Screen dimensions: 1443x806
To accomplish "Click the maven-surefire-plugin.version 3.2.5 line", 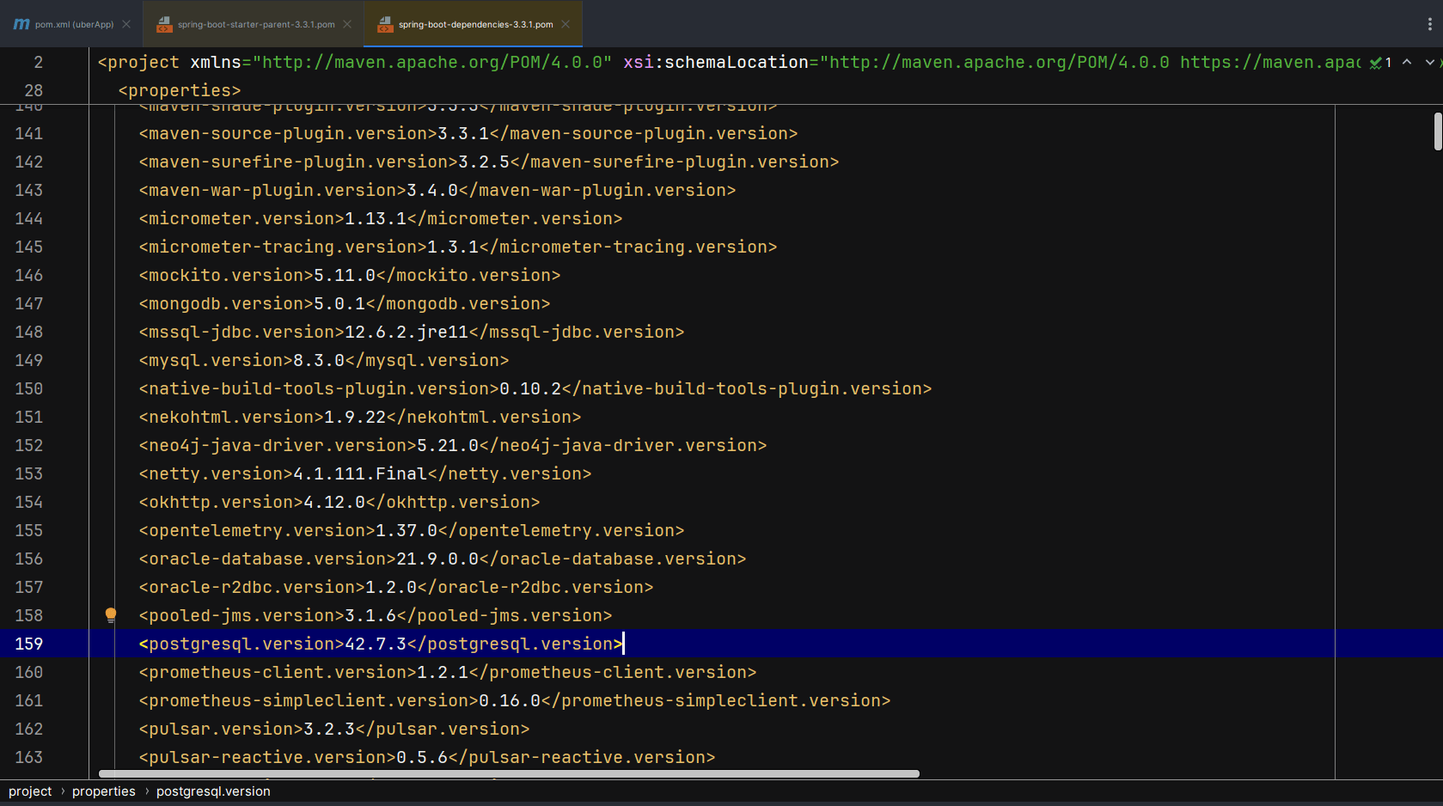I will [489, 162].
